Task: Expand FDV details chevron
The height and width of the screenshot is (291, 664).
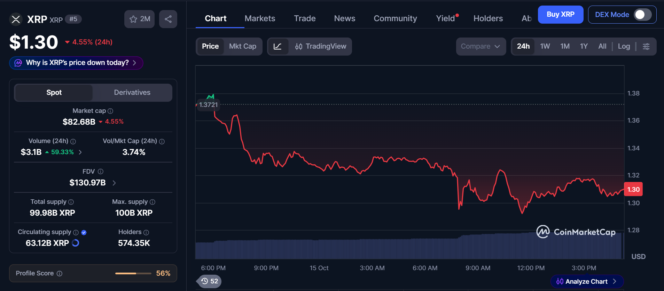Action: (114, 183)
